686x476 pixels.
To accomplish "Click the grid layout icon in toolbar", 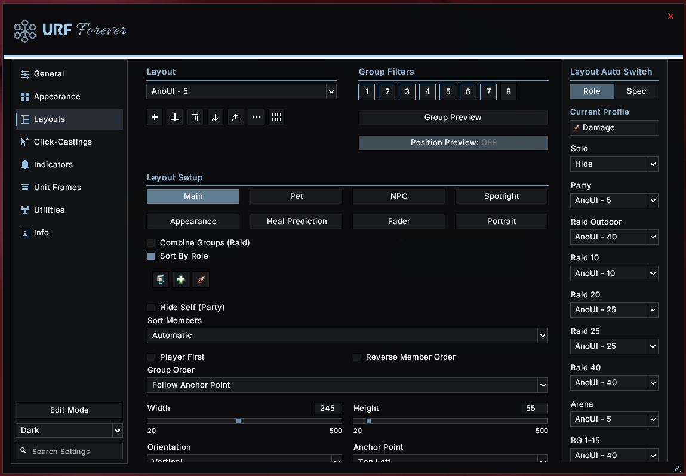I will pyautogui.click(x=276, y=117).
